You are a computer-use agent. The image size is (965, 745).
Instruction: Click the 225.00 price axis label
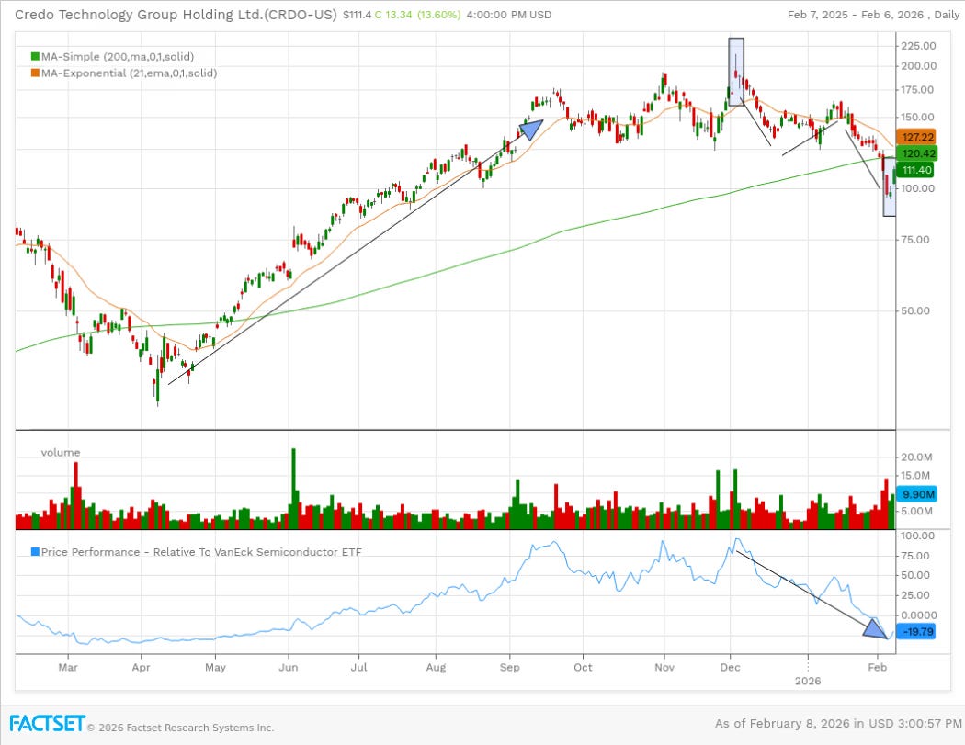point(918,46)
